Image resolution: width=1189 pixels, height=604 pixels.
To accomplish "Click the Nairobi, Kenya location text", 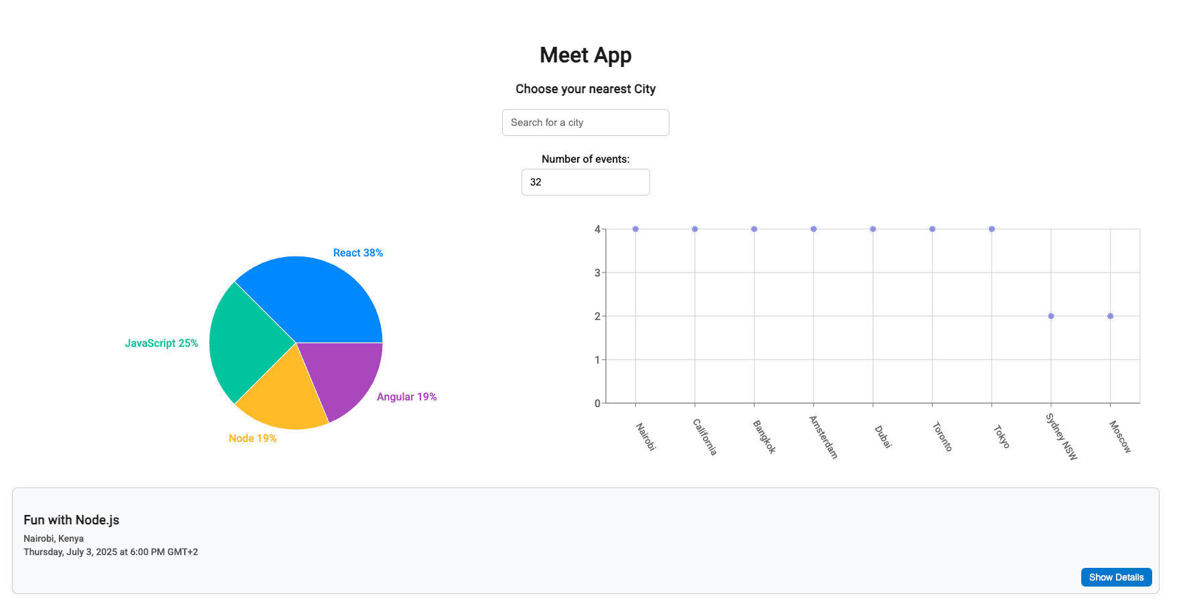I will click(54, 538).
